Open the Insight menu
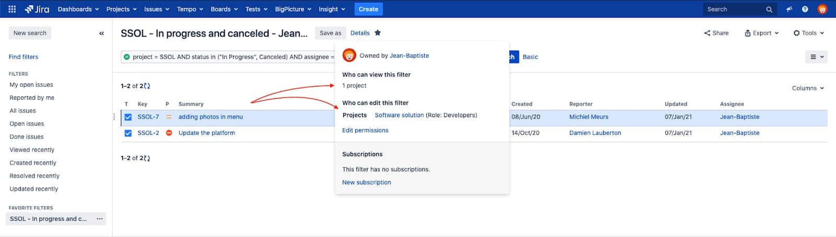836x237 pixels. point(332,9)
